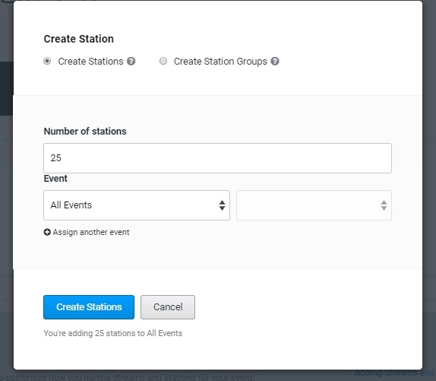Click the Number of stations input field
Viewport: 436px width, 381px height.
point(217,158)
